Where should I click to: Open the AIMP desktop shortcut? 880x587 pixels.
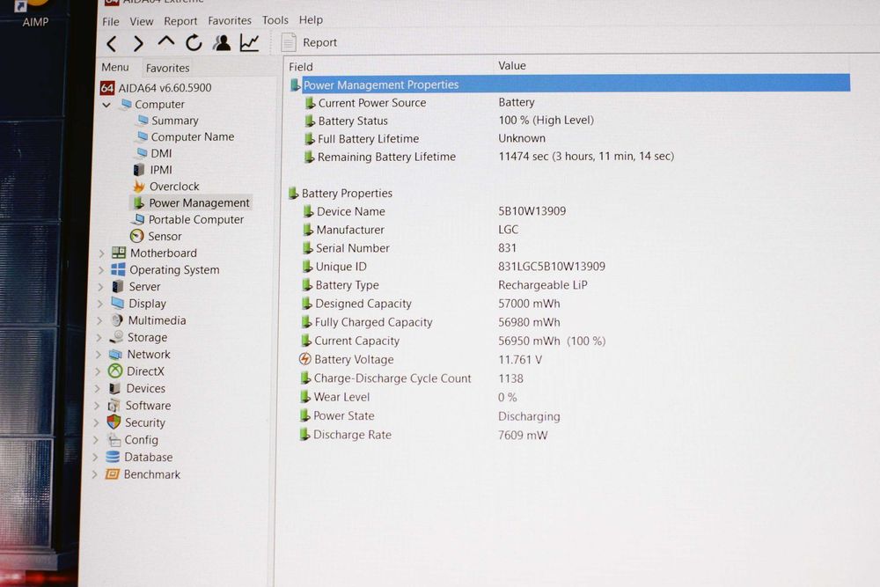click(35, 14)
